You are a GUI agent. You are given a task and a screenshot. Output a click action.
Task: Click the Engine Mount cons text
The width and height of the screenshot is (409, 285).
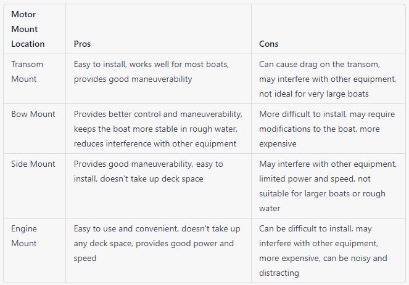click(x=323, y=251)
